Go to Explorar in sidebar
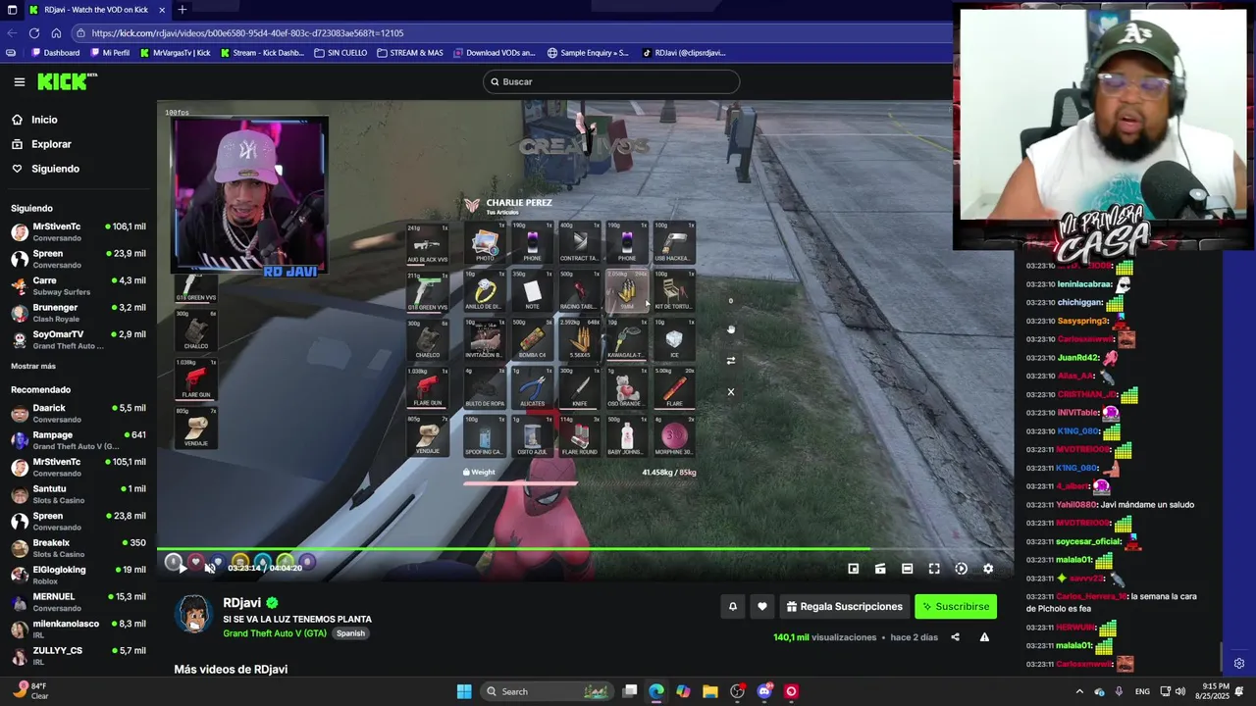Image resolution: width=1256 pixels, height=706 pixels. tap(41, 144)
